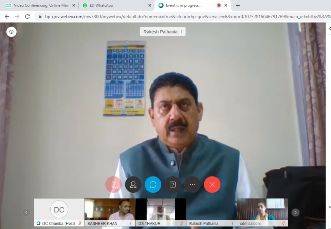Select the sdm salooni video thumbnail
331x229 pixels.
[262, 212]
